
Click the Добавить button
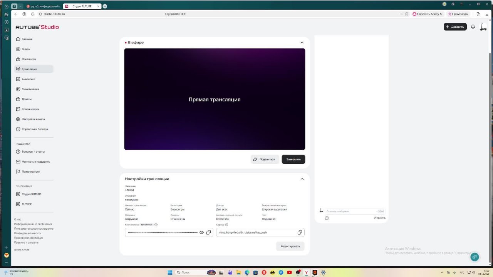(455, 27)
